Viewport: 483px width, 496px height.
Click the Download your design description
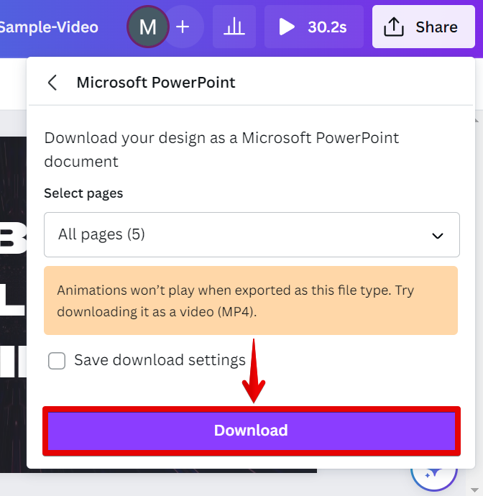[221, 150]
